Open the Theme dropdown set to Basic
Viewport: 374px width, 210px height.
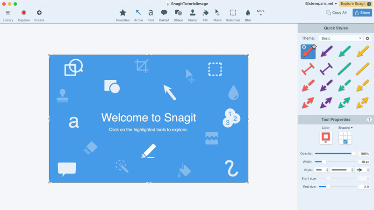(x=341, y=38)
